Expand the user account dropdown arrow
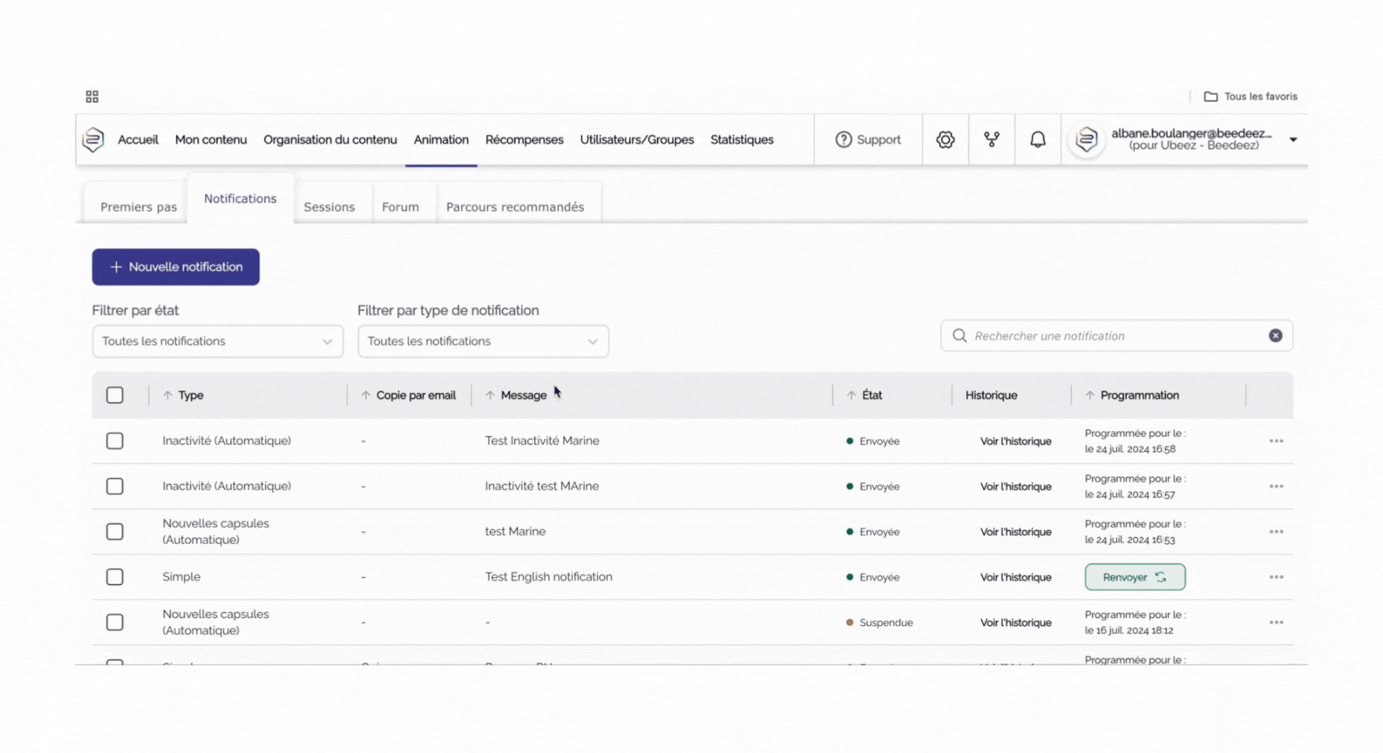Screen dimensions: 1383x753 (x=1293, y=139)
